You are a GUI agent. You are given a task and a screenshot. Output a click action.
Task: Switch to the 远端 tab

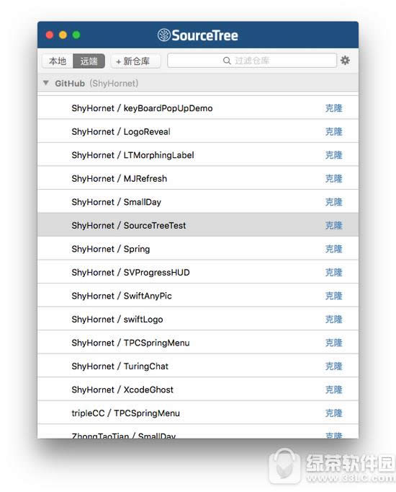click(x=89, y=61)
